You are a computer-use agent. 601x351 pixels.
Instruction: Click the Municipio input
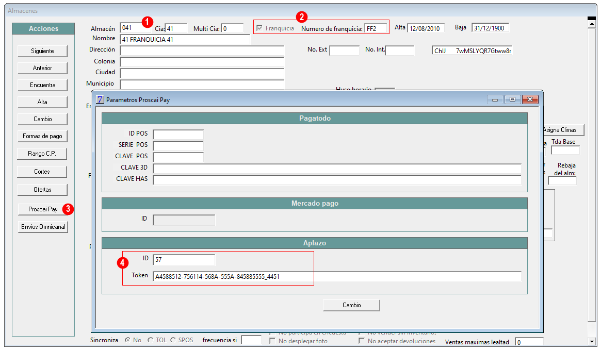click(202, 84)
